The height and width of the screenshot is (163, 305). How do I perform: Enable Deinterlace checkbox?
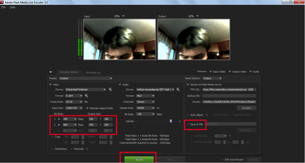point(52,149)
